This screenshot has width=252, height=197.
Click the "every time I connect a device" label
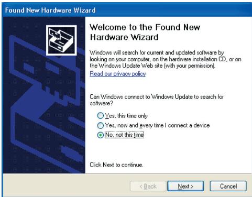[174, 125]
